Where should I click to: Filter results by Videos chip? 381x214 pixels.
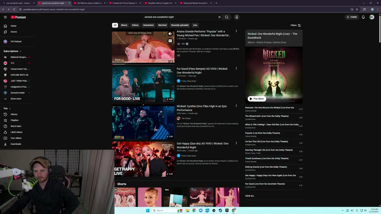coord(135,25)
